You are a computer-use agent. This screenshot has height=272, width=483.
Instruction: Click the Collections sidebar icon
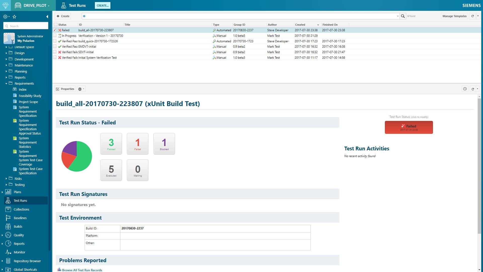click(x=8, y=209)
